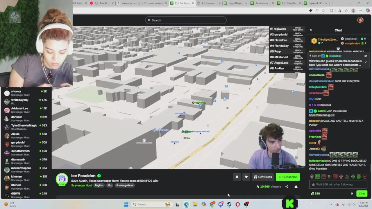372x209 pixels.
Task: Open Opera browser from taskbar
Action: coord(238,204)
